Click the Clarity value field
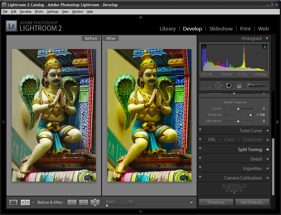Viewport: 281px width, 215px height. click(264, 109)
